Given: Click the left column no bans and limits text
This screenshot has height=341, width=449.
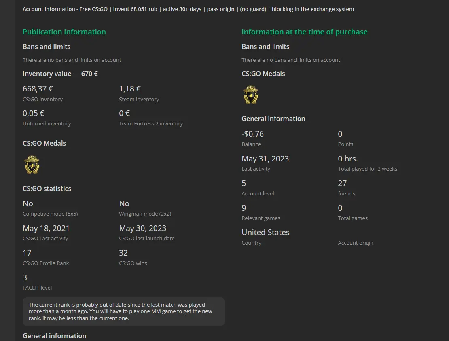Looking at the screenshot, I should click(72, 60).
